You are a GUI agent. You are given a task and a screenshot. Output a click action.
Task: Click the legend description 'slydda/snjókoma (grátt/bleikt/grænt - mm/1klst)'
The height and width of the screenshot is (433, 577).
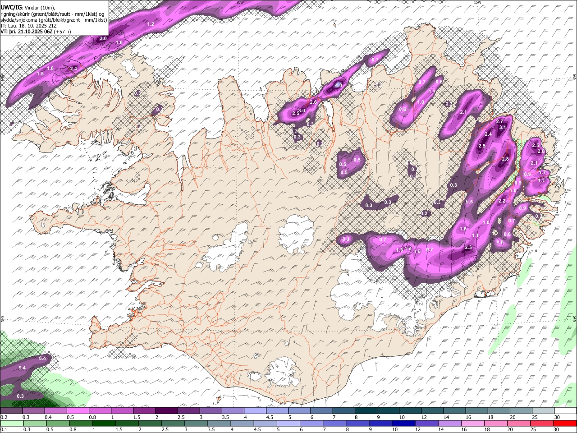coord(54,20)
